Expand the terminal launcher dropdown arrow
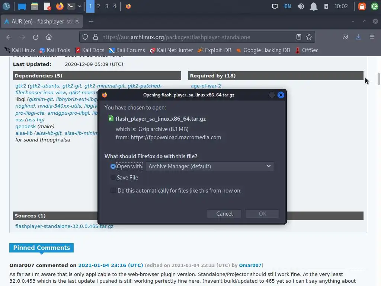 (80, 6)
